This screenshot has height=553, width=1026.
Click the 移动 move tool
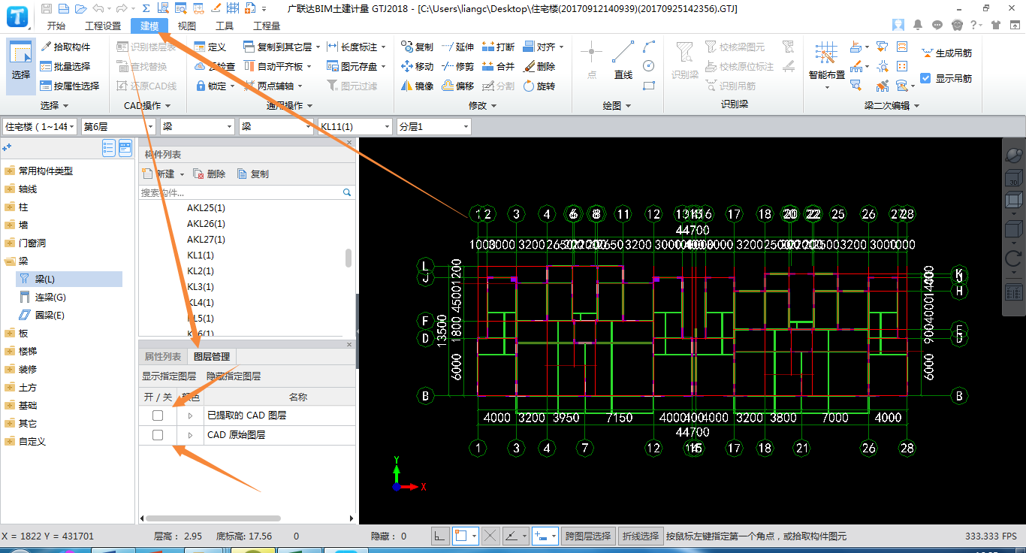[x=417, y=66]
